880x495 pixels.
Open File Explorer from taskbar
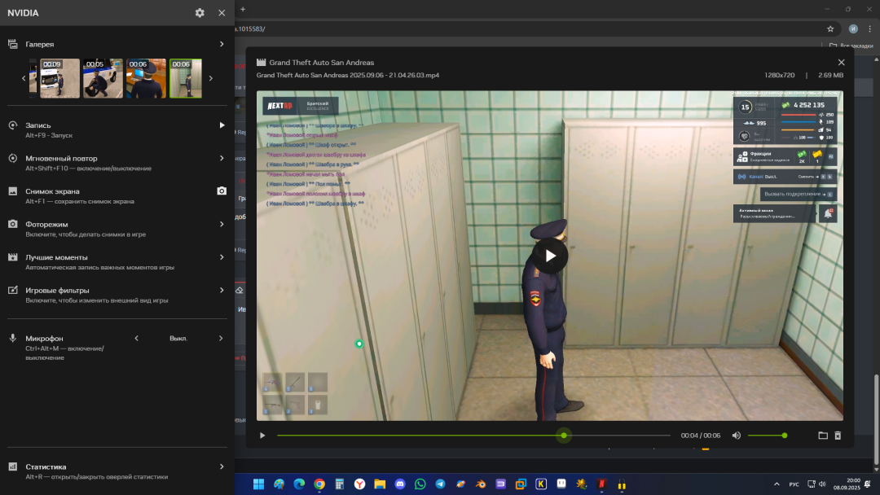click(x=380, y=484)
